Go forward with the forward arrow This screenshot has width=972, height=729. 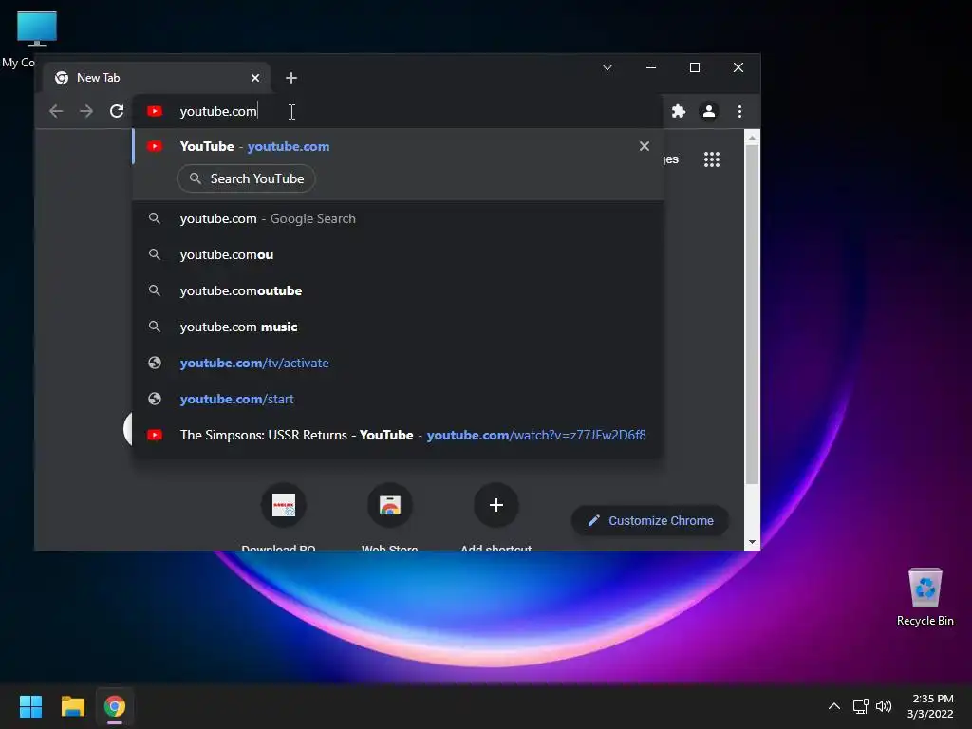[x=86, y=111]
